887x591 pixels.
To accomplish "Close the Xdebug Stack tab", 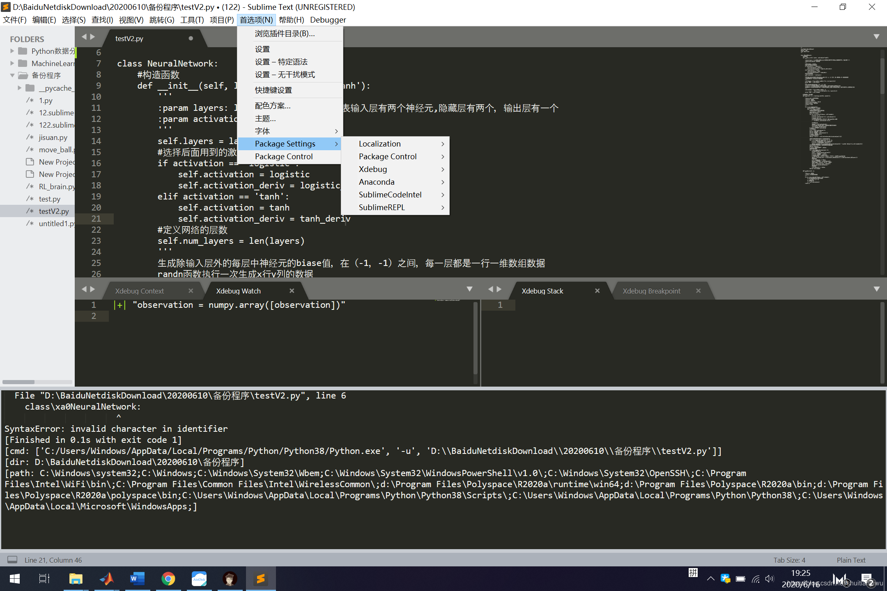I will click(x=597, y=291).
